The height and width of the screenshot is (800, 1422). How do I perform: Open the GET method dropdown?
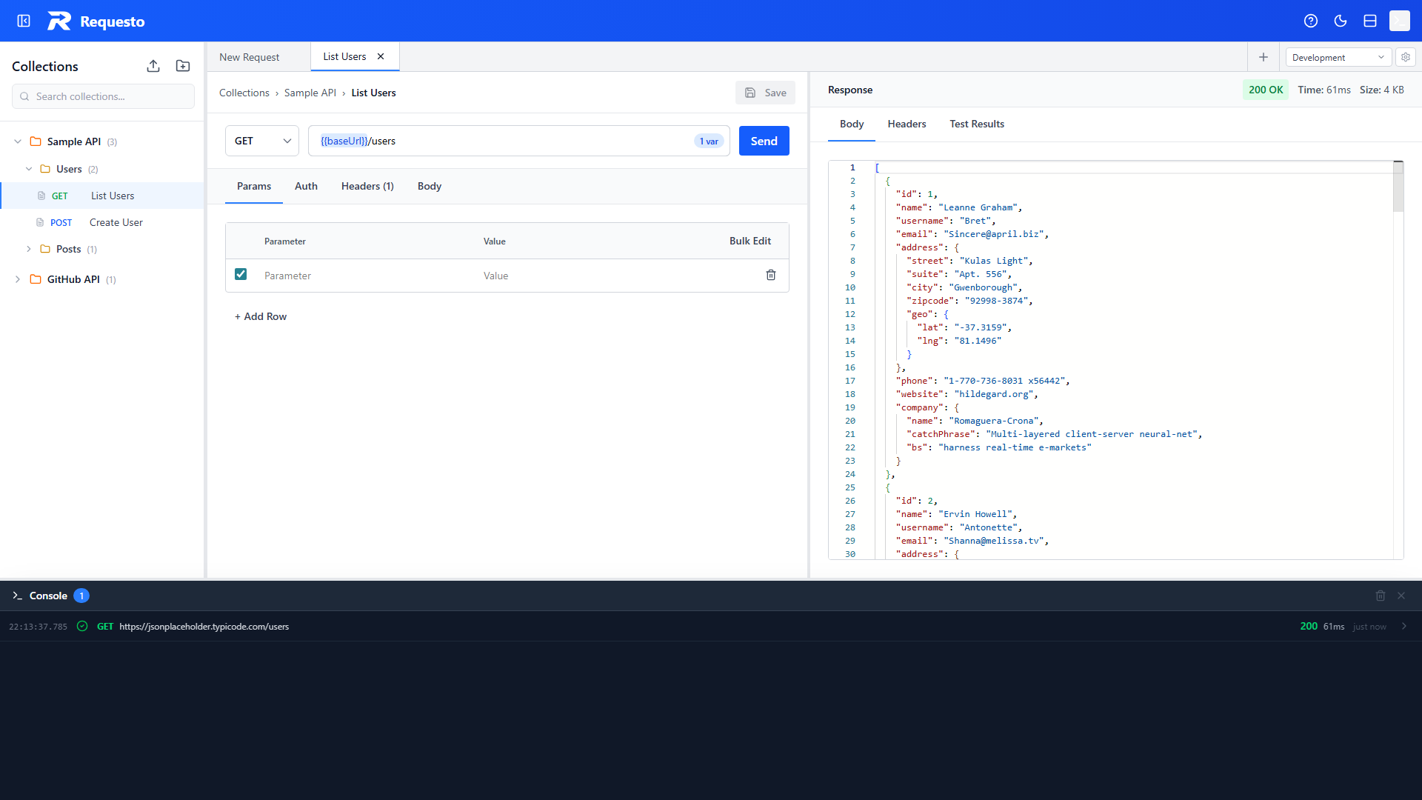[261, 141]
